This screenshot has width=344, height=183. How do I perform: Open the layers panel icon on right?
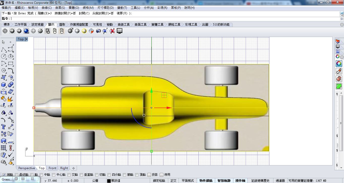pyautogui.click(x=338, y=41)
